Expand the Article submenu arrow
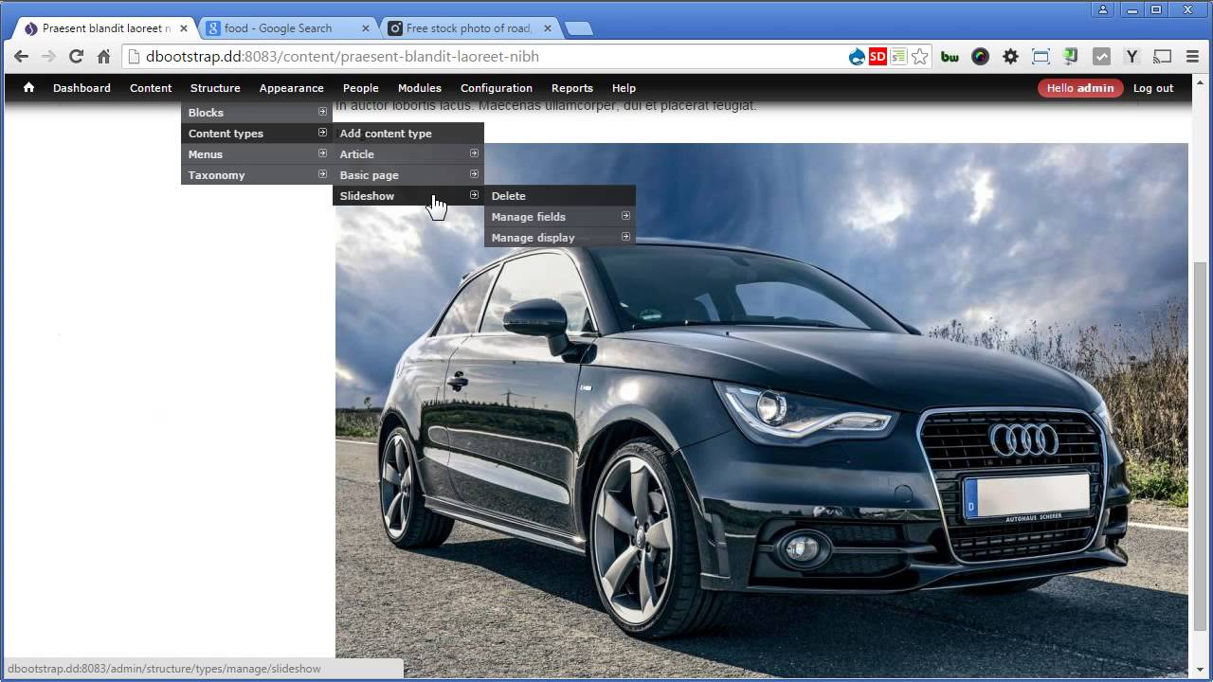1213x682 pixels. point(474,153)
